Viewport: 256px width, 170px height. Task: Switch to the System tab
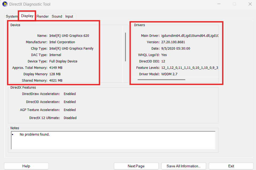pyautogui.click(x=11, y=16)
